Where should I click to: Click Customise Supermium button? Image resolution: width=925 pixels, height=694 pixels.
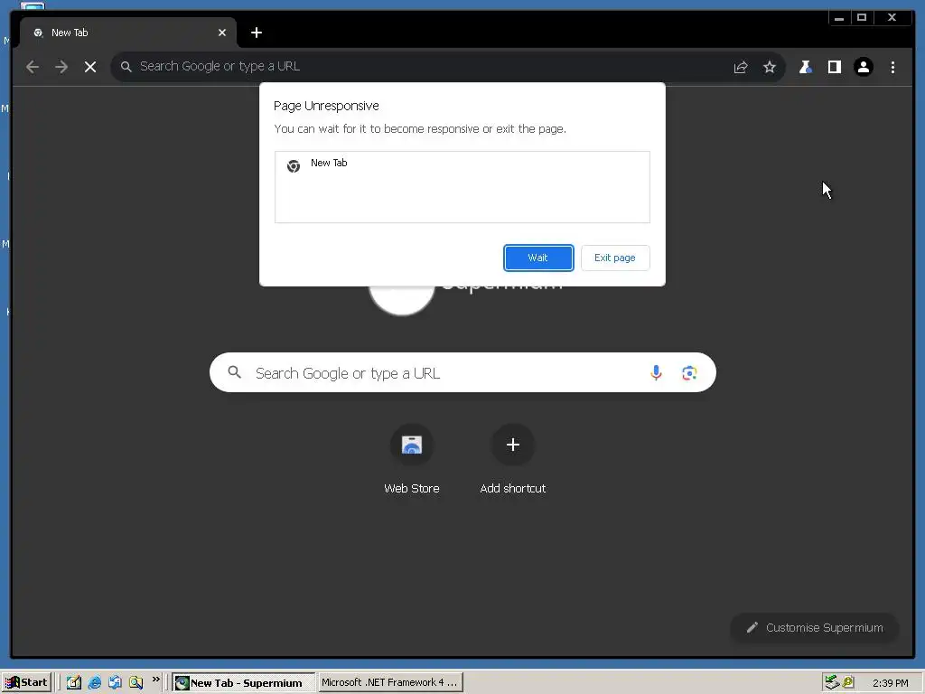point(815,628)
